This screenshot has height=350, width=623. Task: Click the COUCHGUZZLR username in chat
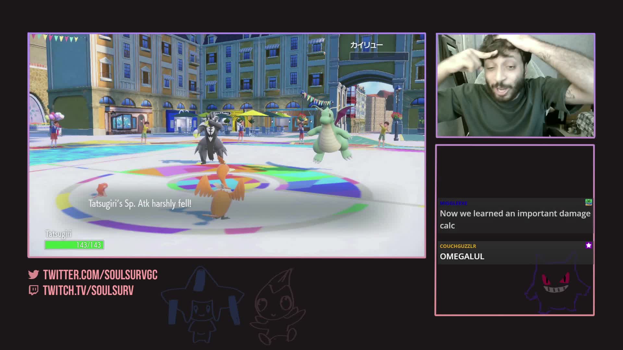[458, 246]
